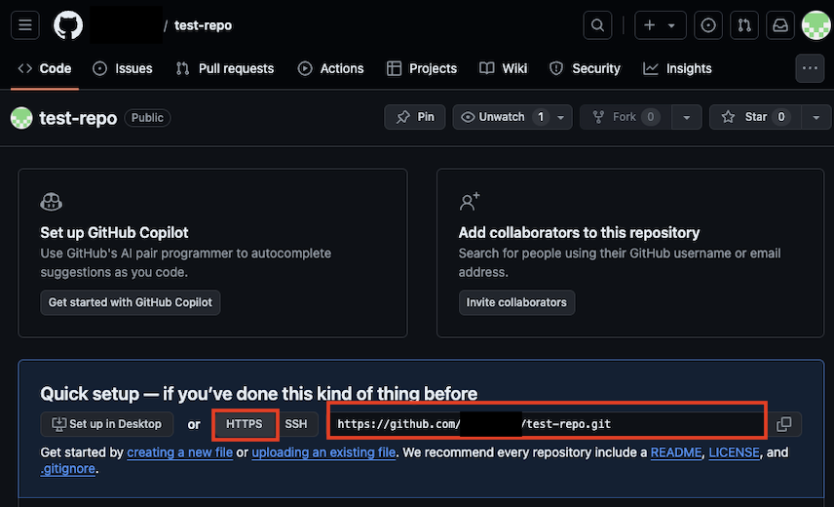This screenshot has height=507, width=834.
Task: Open the Wiki tab
Action: [503, 68]
